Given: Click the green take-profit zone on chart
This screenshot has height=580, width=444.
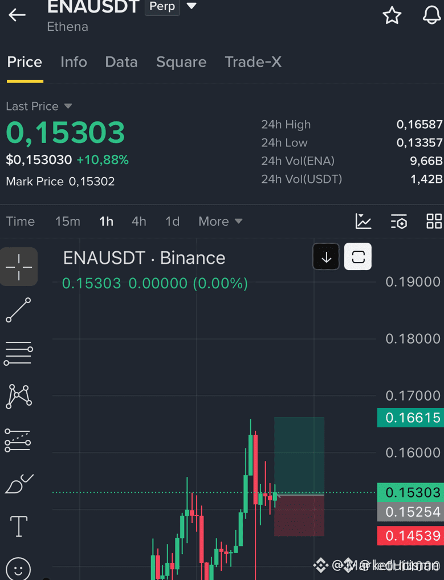Looking at the screenshot, I should tap(299, 456).
